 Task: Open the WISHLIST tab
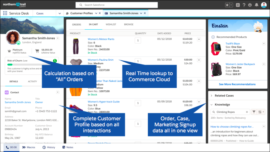pos(111,24)
